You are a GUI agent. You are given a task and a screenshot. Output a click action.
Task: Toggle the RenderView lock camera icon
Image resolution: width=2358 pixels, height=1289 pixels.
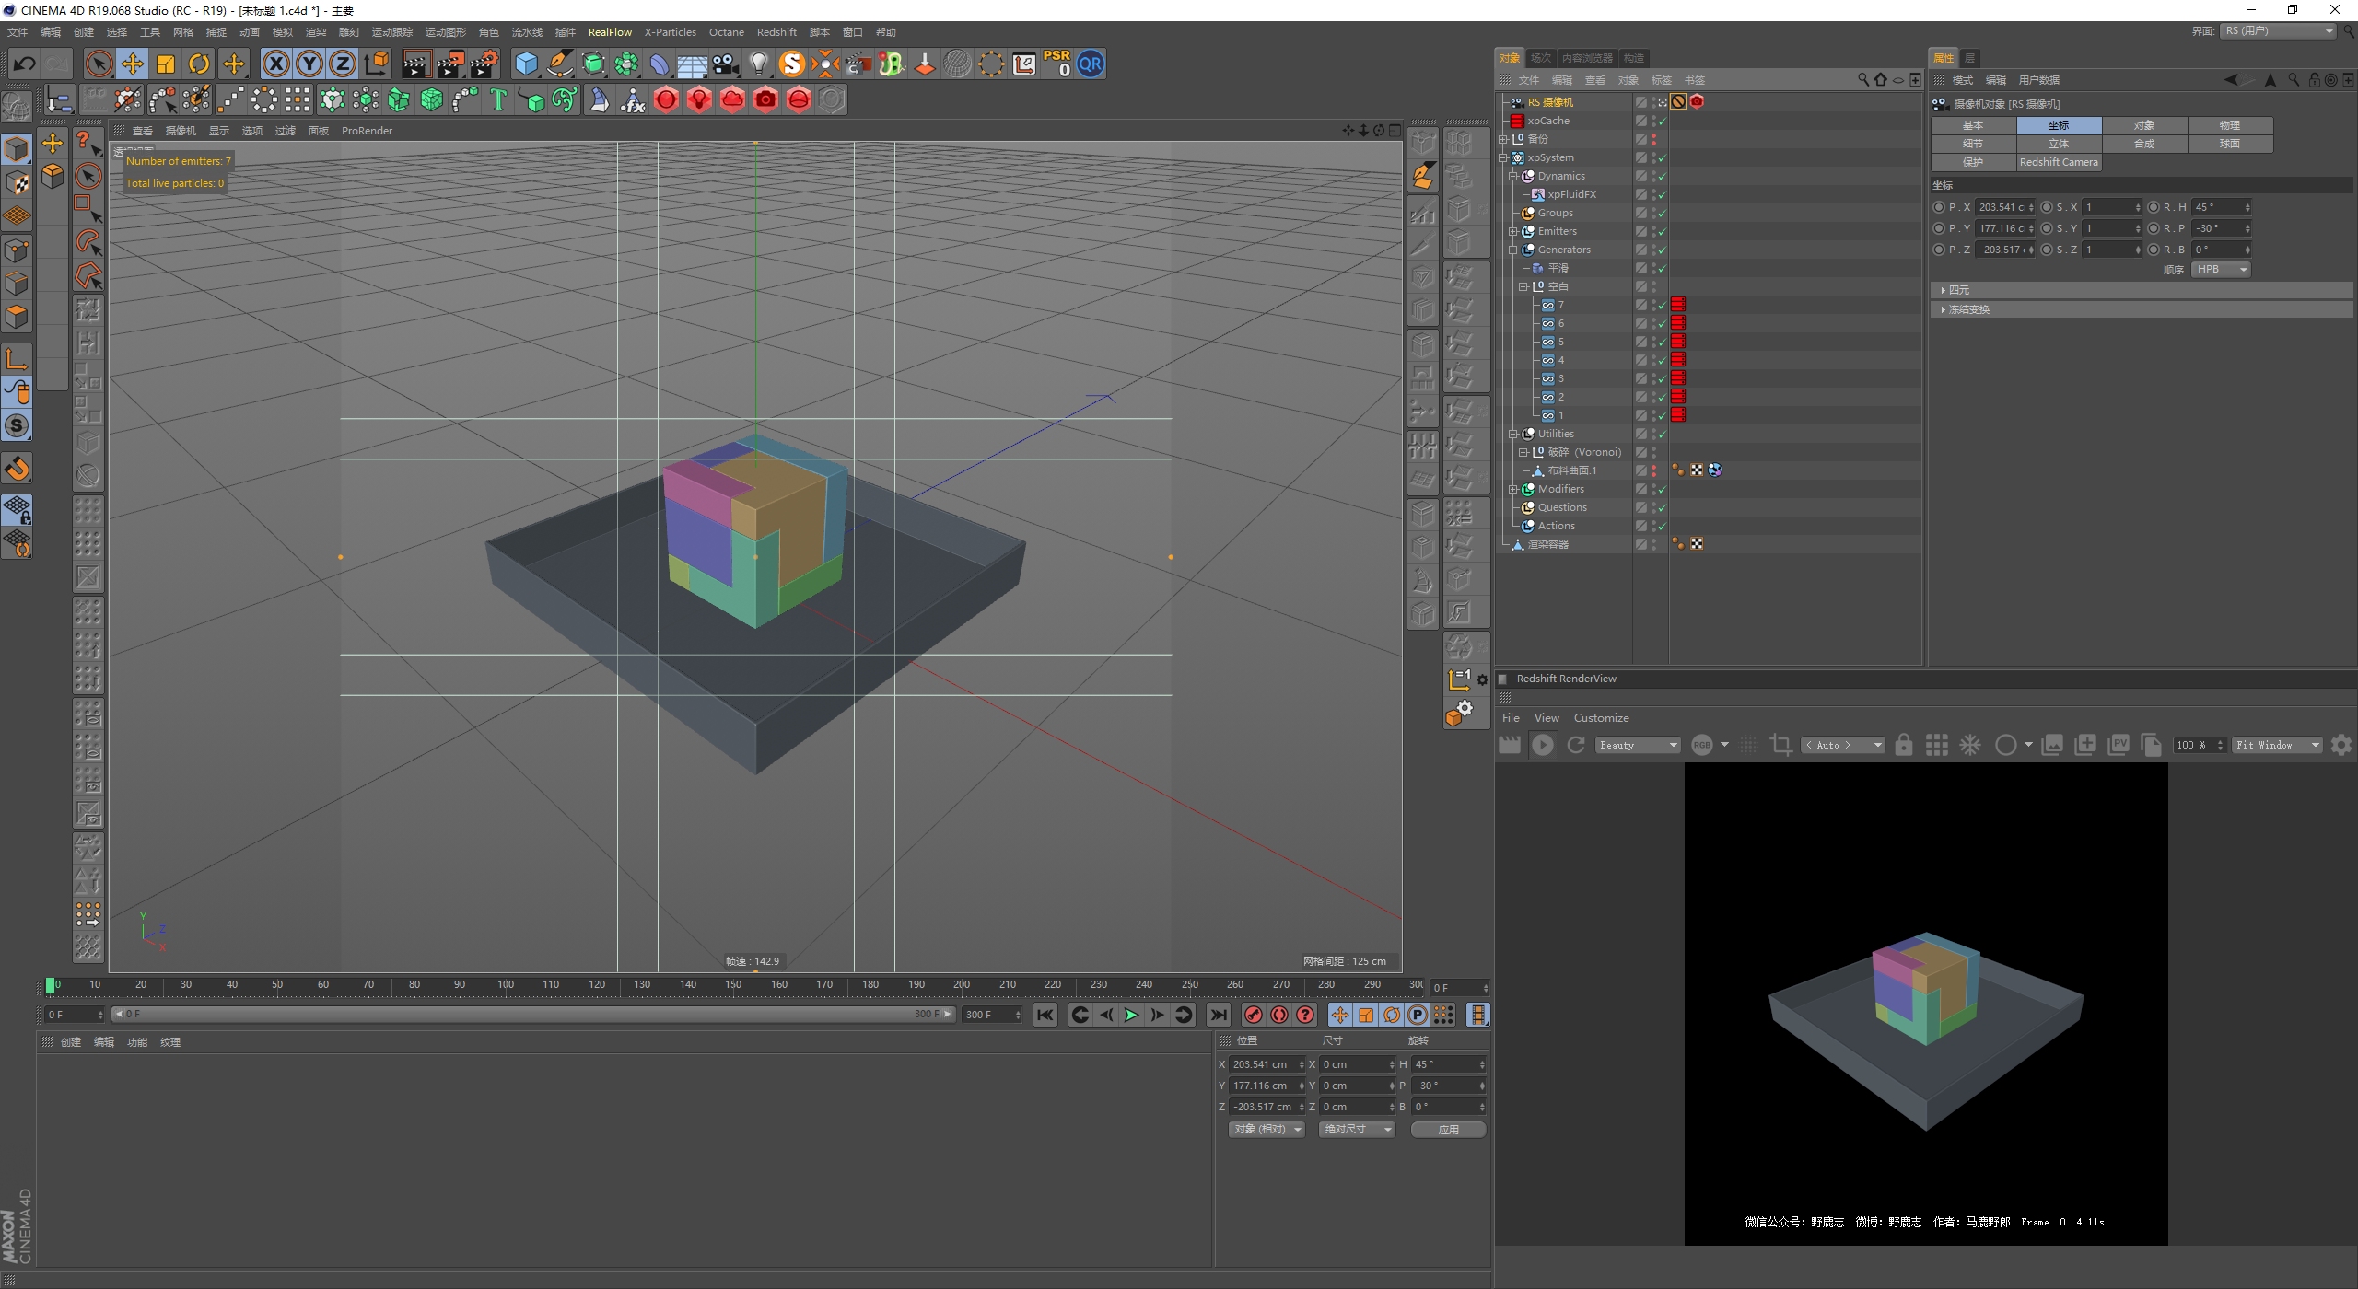[1904, 745]
